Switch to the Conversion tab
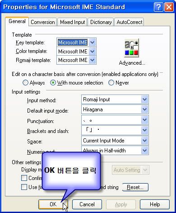Screen dimensions: 176x213 [x=43, y=22]
